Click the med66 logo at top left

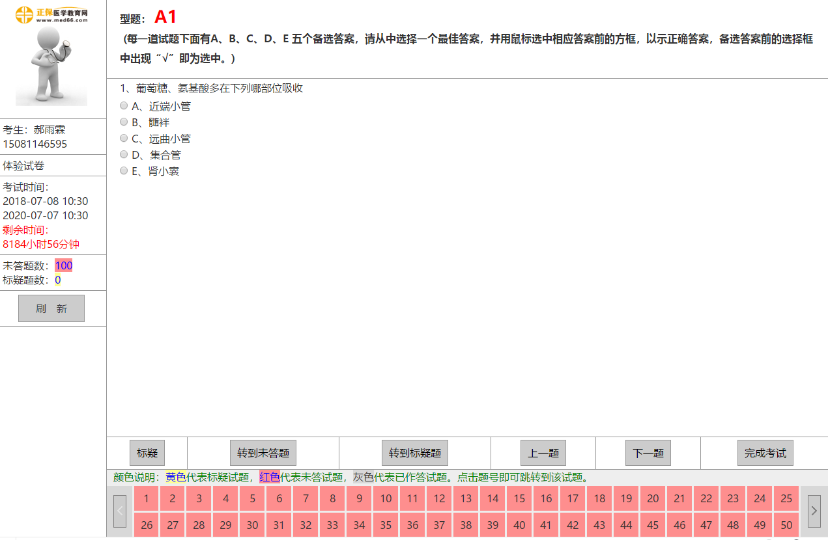(x=51, y=14)
